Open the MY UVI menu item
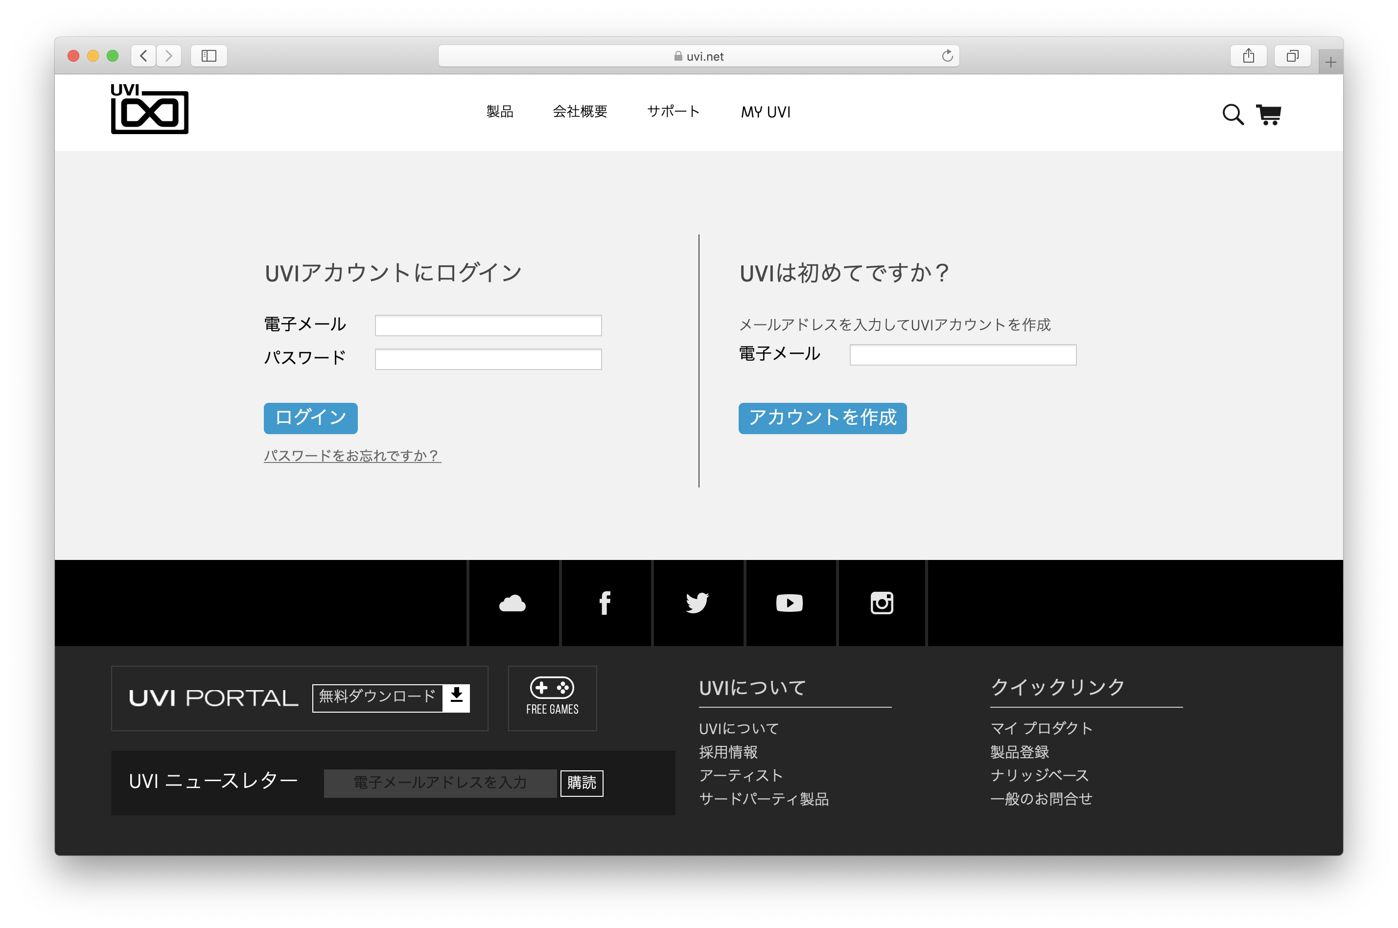This screenshot has width=1398, height=928. [765, 112]
